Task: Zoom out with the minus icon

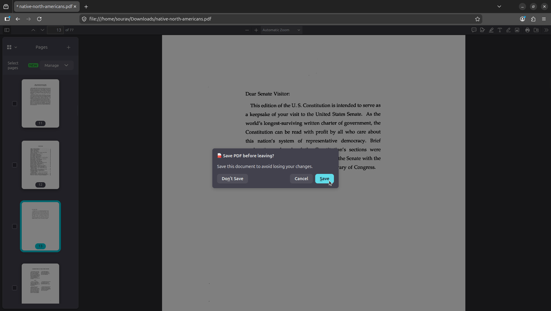Action: [247, 30]
